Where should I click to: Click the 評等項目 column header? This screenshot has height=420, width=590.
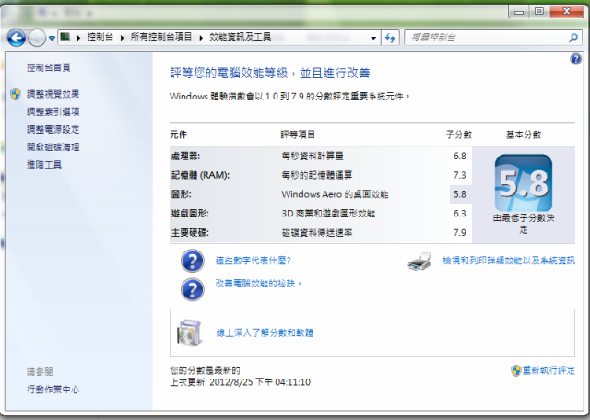click(x=298, y=134)
